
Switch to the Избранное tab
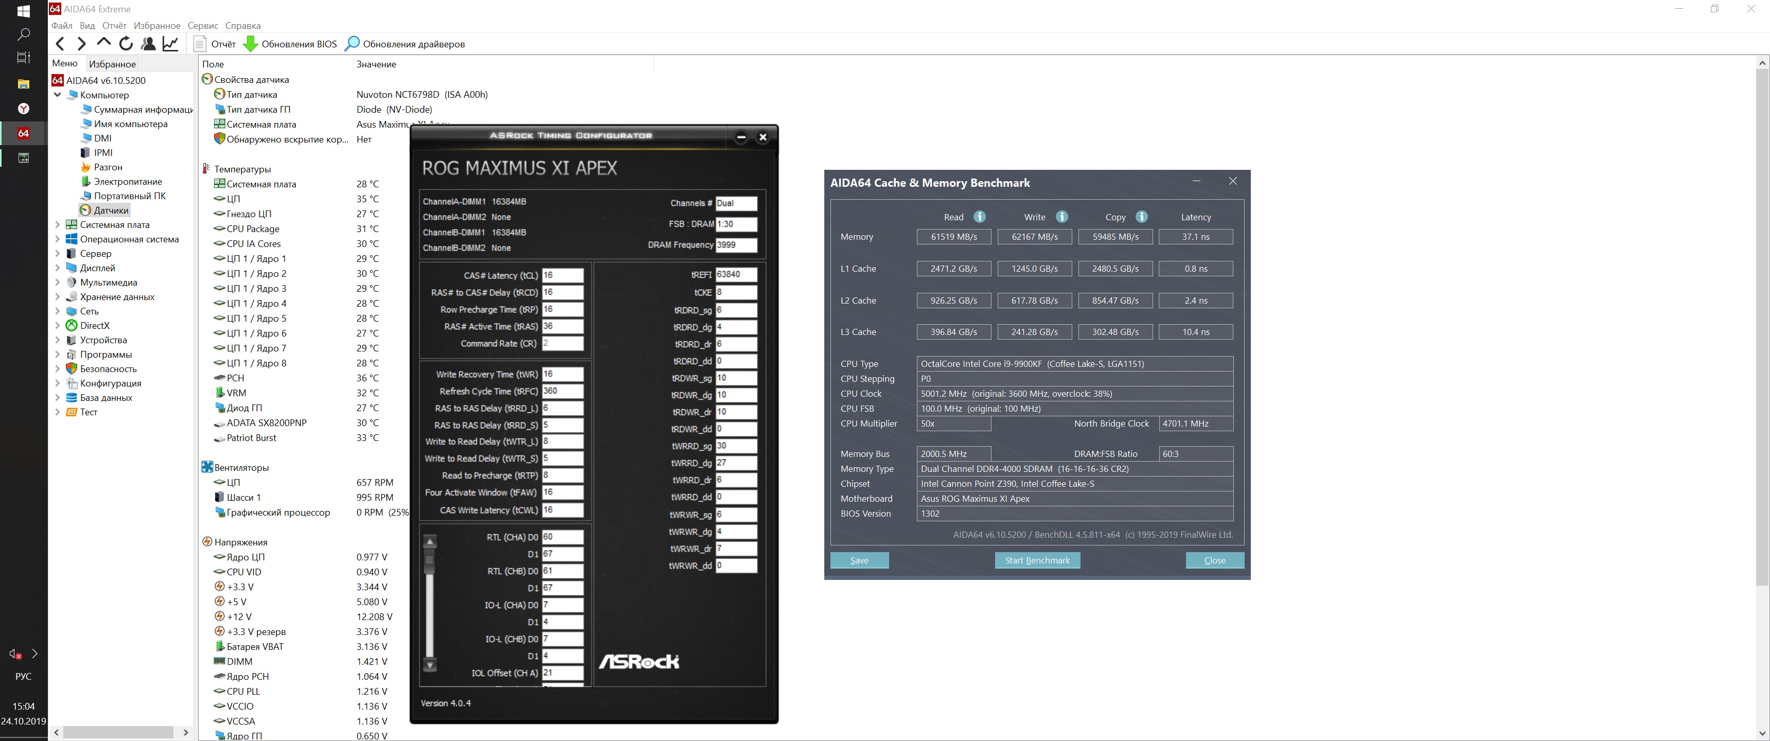coord(112,64)
